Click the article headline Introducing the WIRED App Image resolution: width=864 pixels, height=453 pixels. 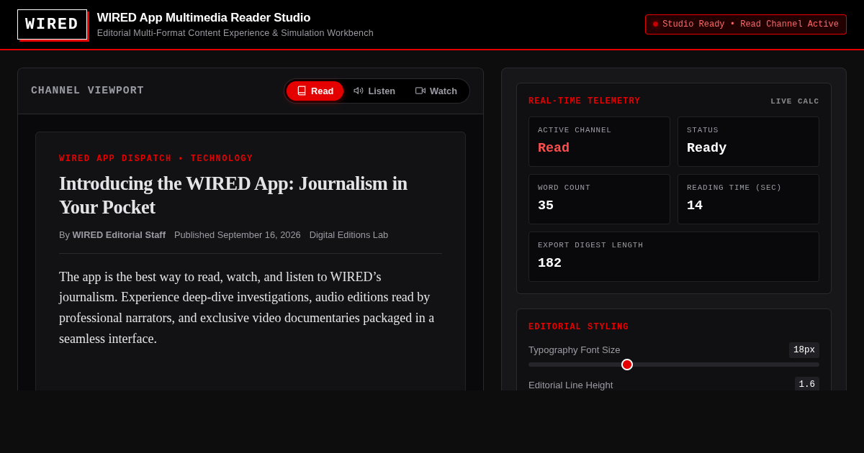233,195
